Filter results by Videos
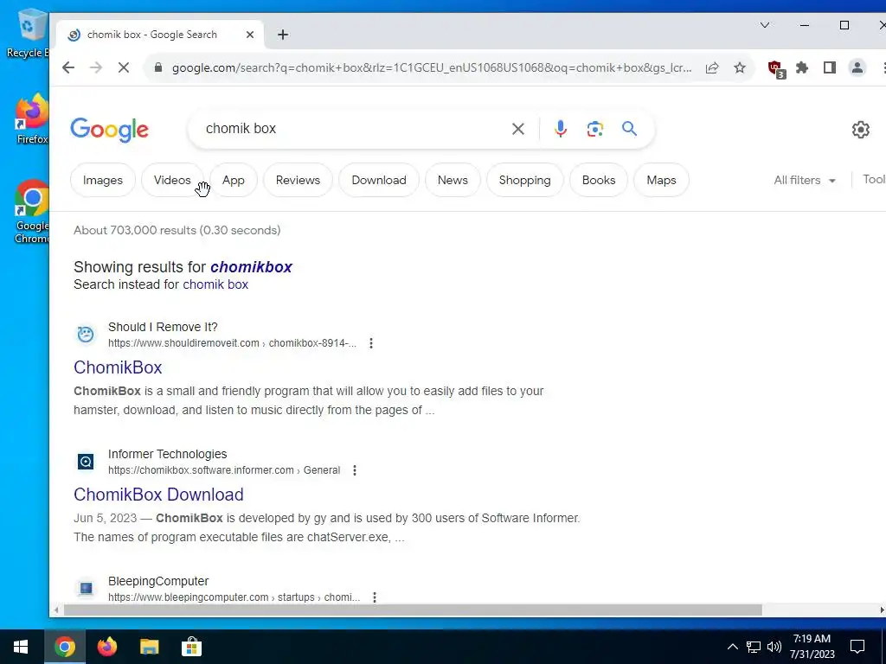The width and height of the screenshot is (886, 664). [x=172, y=180]
